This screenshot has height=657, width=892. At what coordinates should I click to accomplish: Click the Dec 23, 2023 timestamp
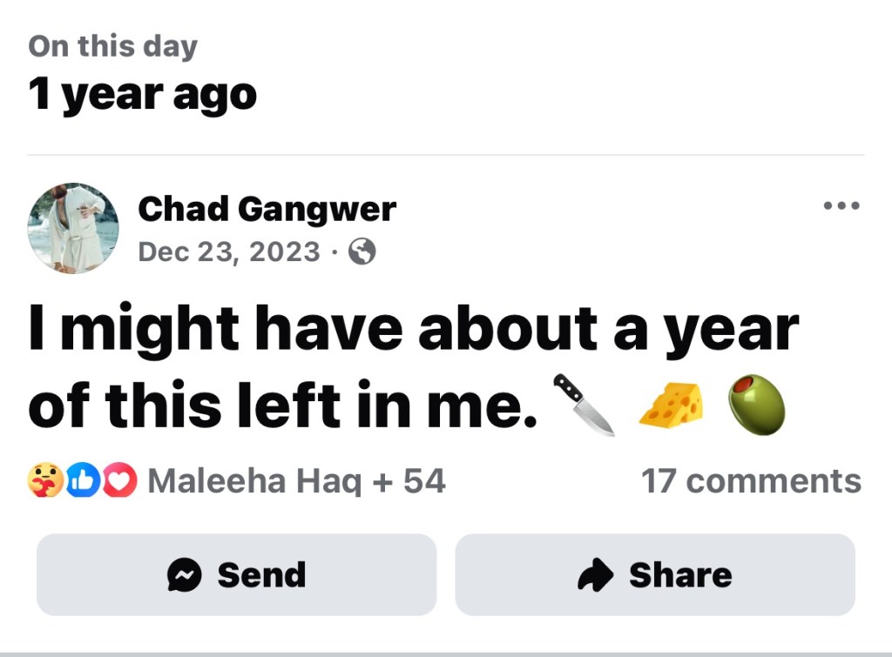[229, 252]
